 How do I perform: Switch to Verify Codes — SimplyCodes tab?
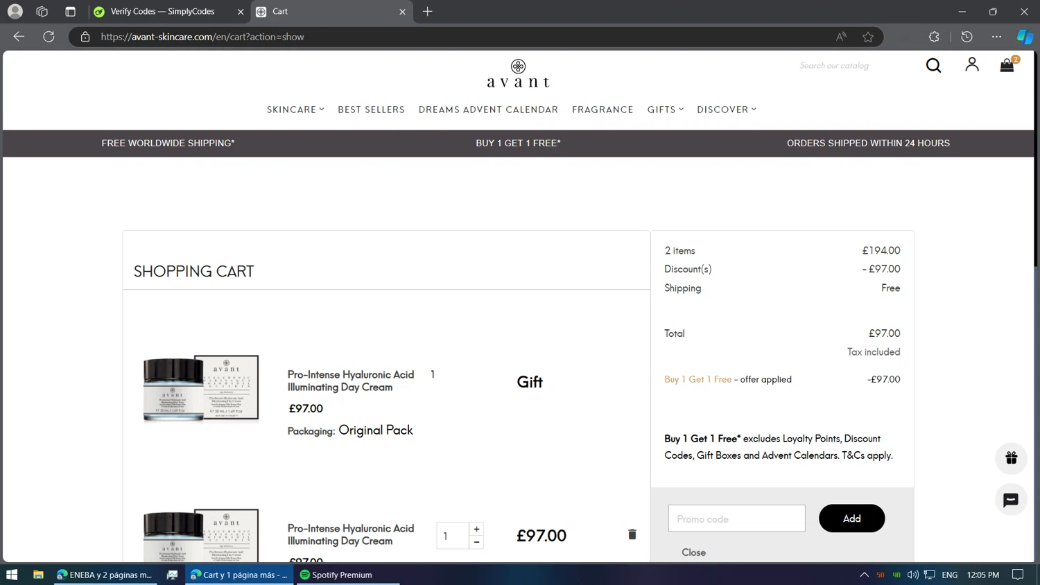coord(170,12)
